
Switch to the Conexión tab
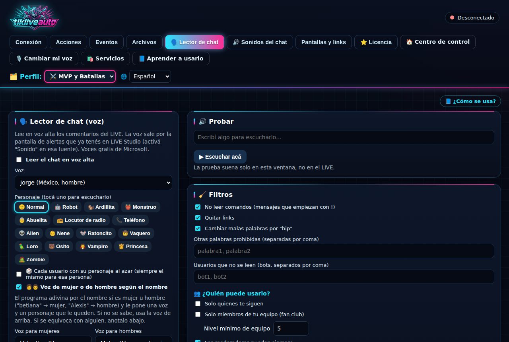28,42
